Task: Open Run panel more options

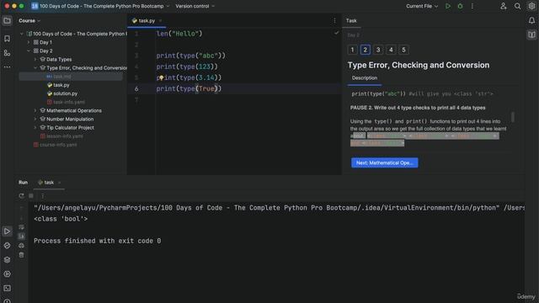Action: pyautogui.click(x=43, y=196)
